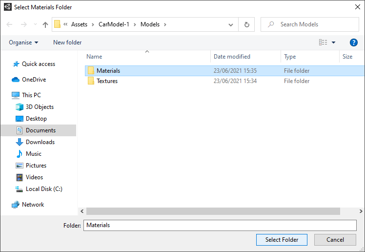Click into the Folder name input field
Viewport: 365px width, 252px height.
pyautogui.click(x=220, y=225)
